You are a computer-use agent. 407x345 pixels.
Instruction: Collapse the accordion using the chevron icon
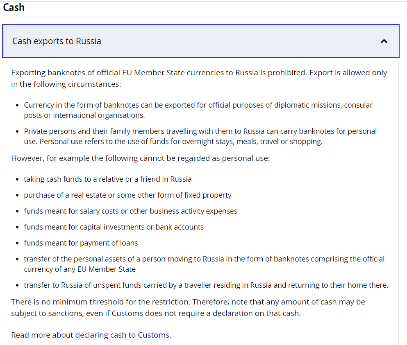384,41
